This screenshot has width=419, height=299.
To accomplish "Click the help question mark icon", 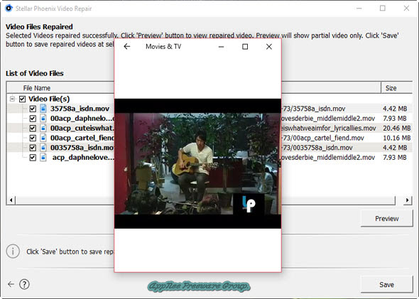I will (24, 284).
